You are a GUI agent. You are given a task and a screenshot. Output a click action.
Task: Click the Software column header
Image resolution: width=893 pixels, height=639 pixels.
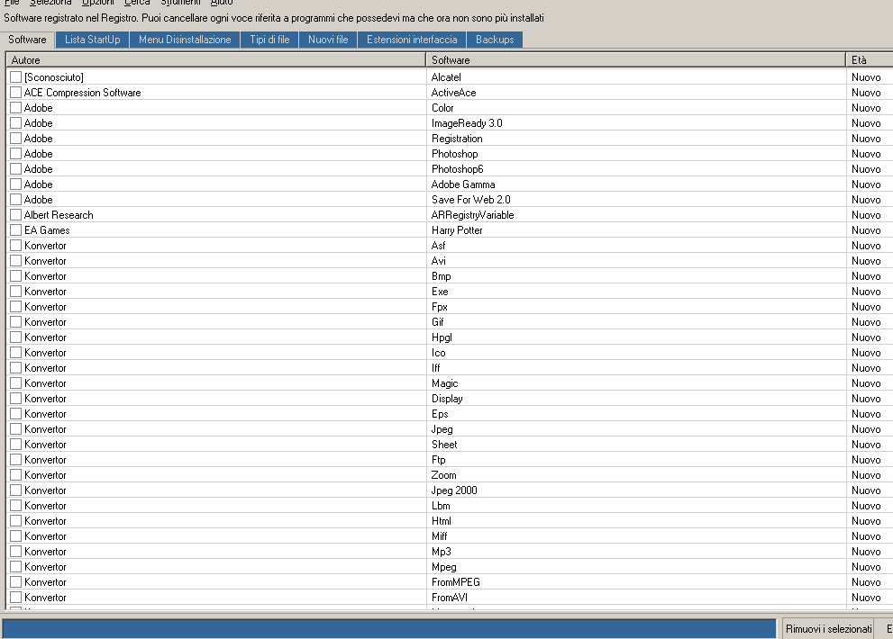click(x=635, y=60)
